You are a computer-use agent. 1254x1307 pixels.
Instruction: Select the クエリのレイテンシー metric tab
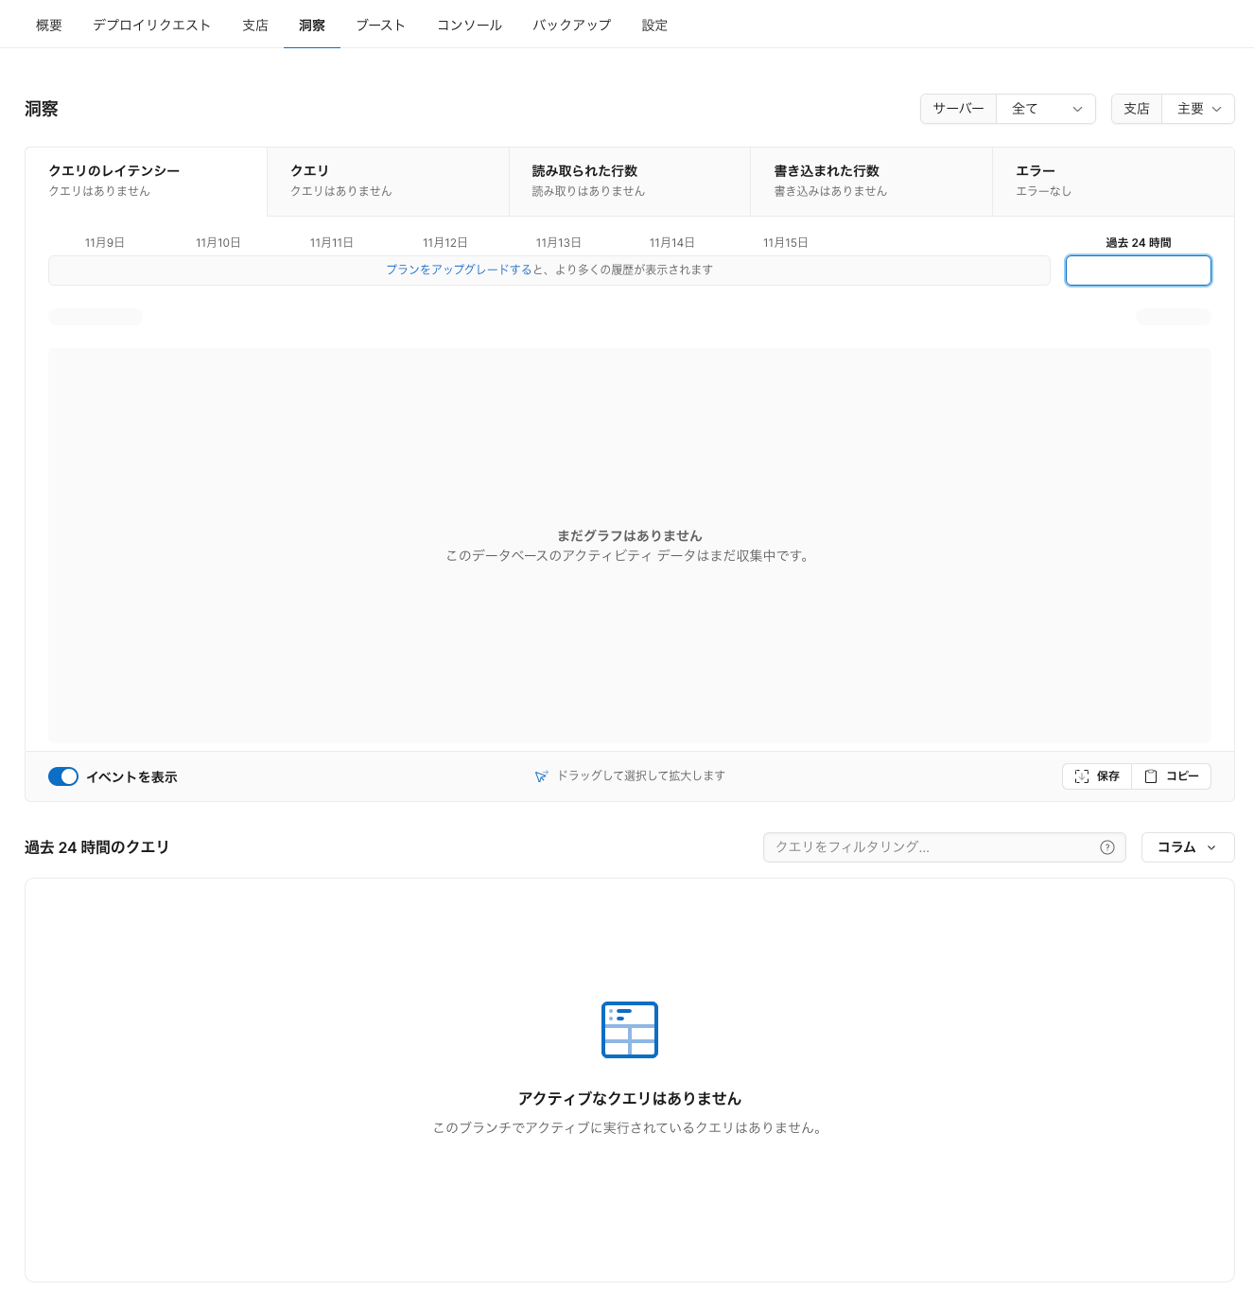pos(147,182)
